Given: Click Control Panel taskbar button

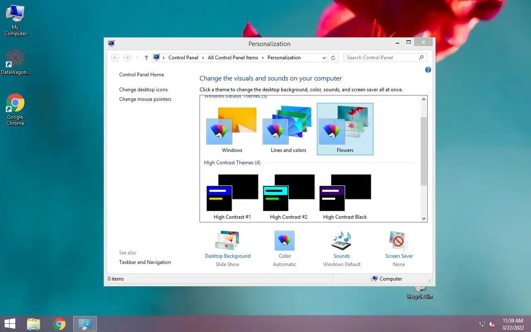Looking at the screenshot, I should tap(85, 324).
